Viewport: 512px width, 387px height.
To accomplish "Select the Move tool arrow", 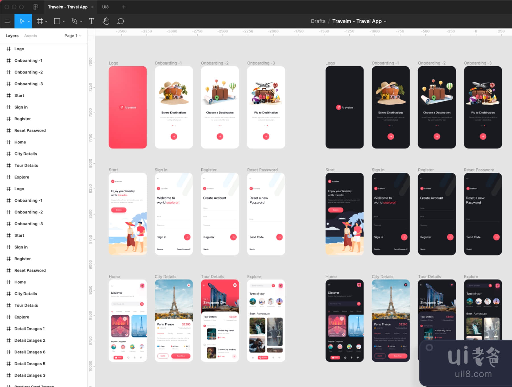I will pyautogui.click(x=22, y=21).
